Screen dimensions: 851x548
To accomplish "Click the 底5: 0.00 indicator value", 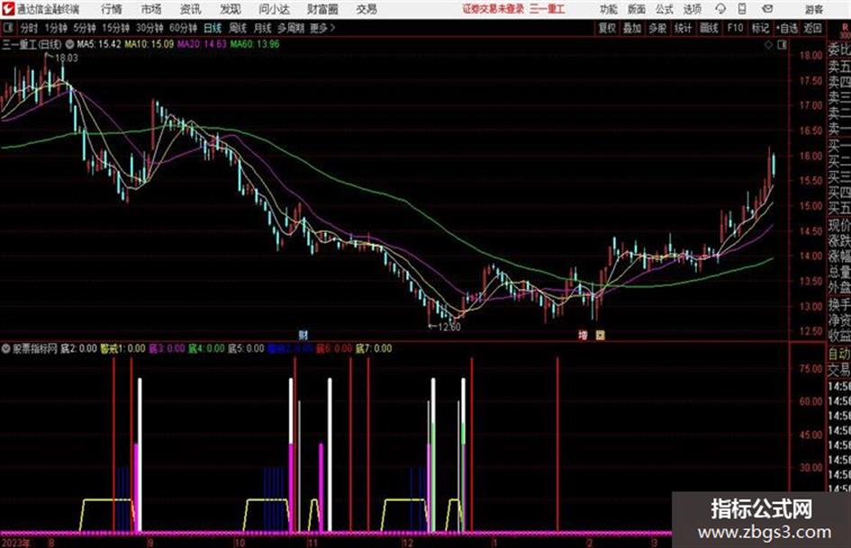I will pos(246,349).
